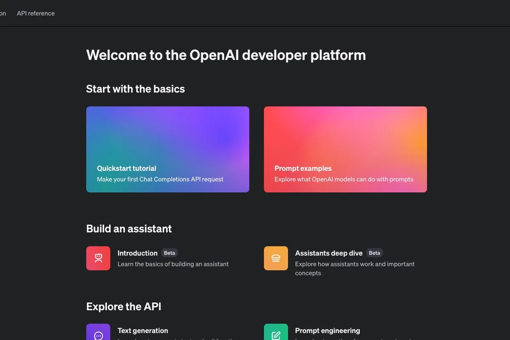The height and width of the screenshot is (340, 510).
Task: Click 'Make your first Chat Completions API request'
Action: pos(160,179)
